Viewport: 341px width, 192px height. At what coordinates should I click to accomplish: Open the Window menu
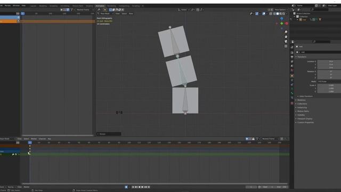tap(16, 5)
